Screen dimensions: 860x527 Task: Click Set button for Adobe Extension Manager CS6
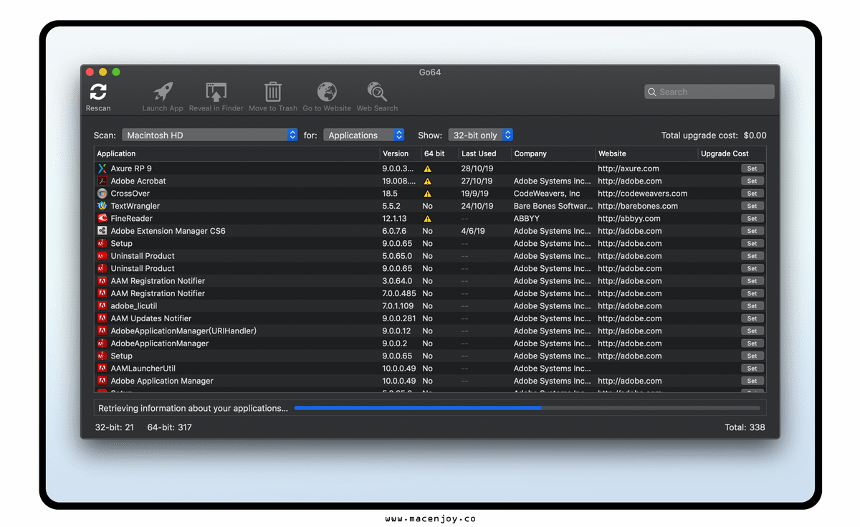pyautogui.click(x=752, y=231)
